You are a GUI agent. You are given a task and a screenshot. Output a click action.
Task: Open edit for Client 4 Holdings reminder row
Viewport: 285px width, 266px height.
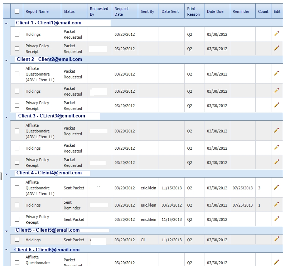276,204
